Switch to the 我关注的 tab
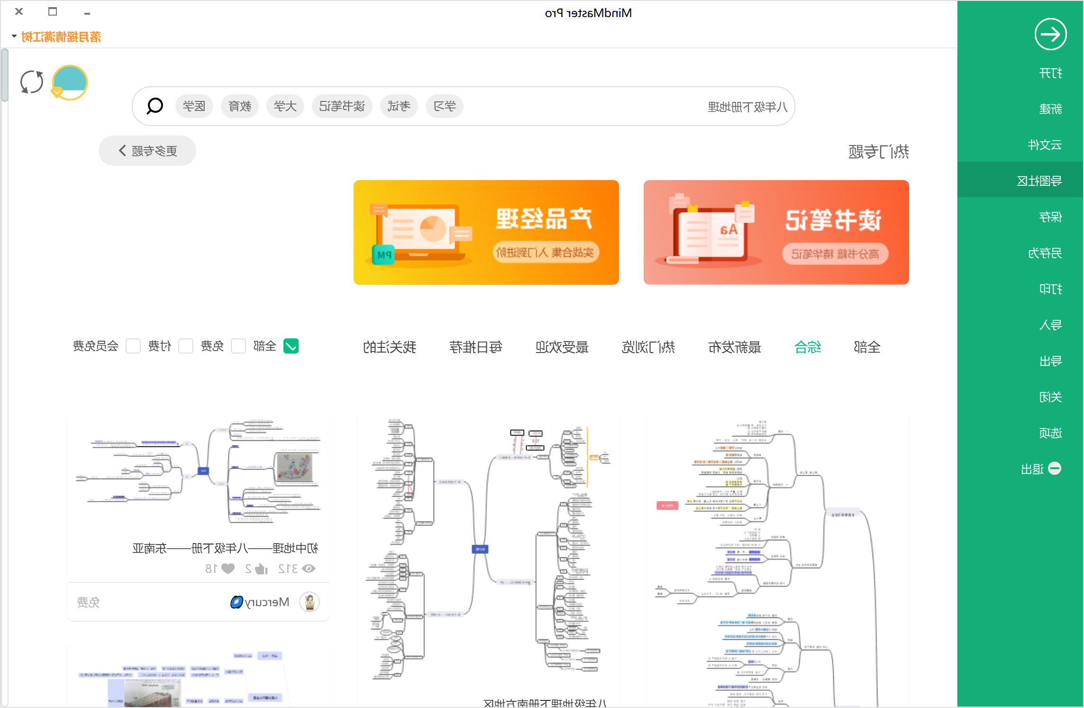1084x708 pixels. (390, 347)
